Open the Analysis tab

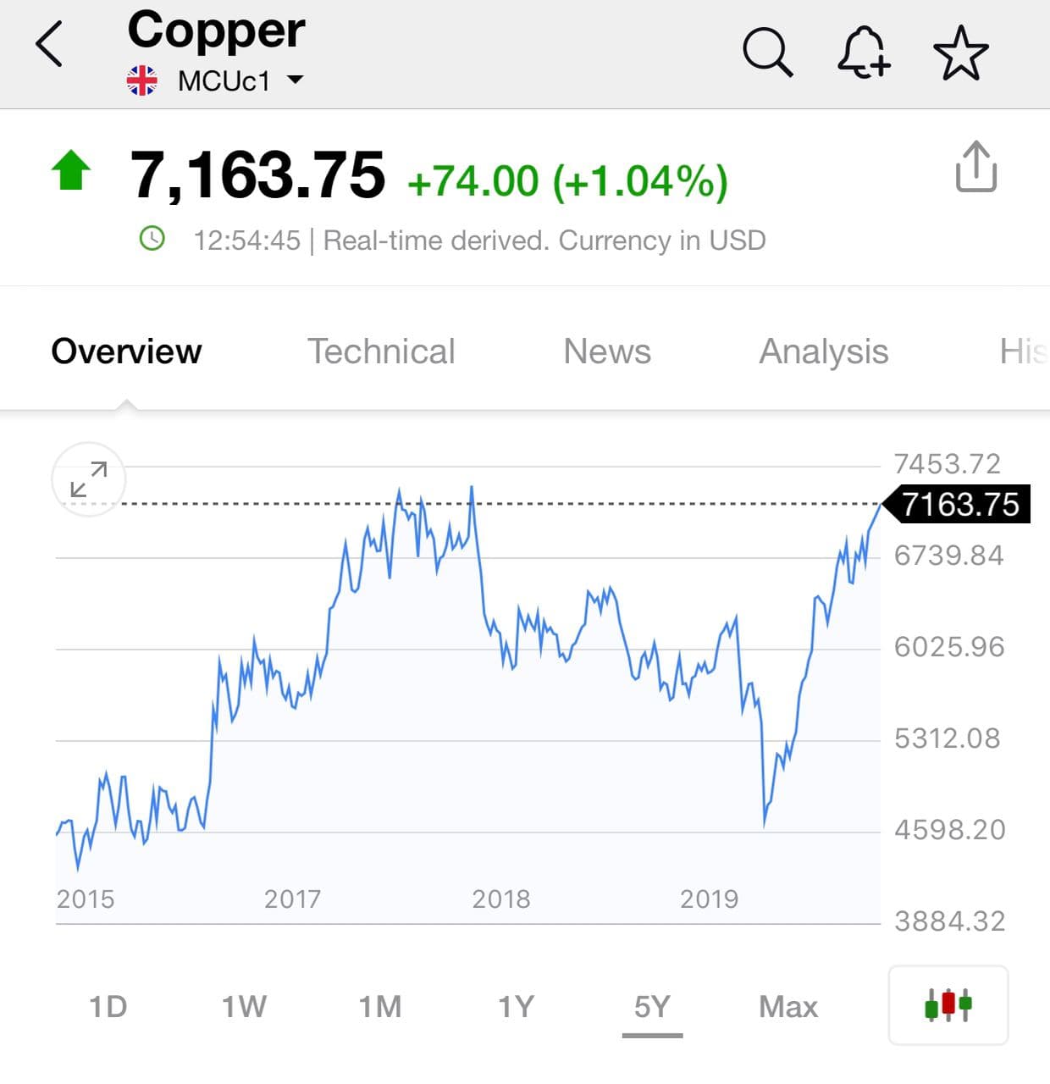pos(823,351)
